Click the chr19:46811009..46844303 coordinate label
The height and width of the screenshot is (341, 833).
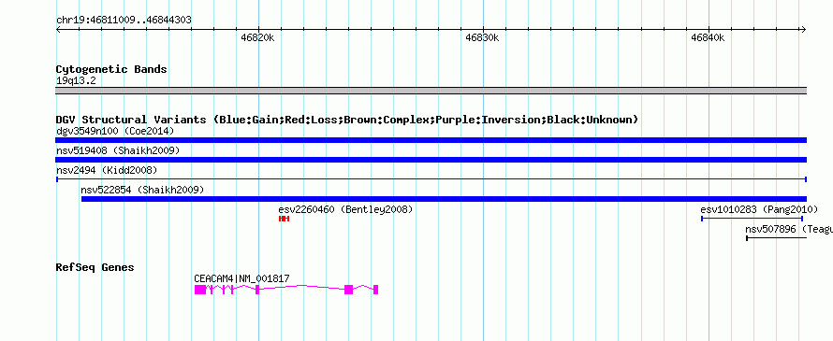tap(124, 21)
